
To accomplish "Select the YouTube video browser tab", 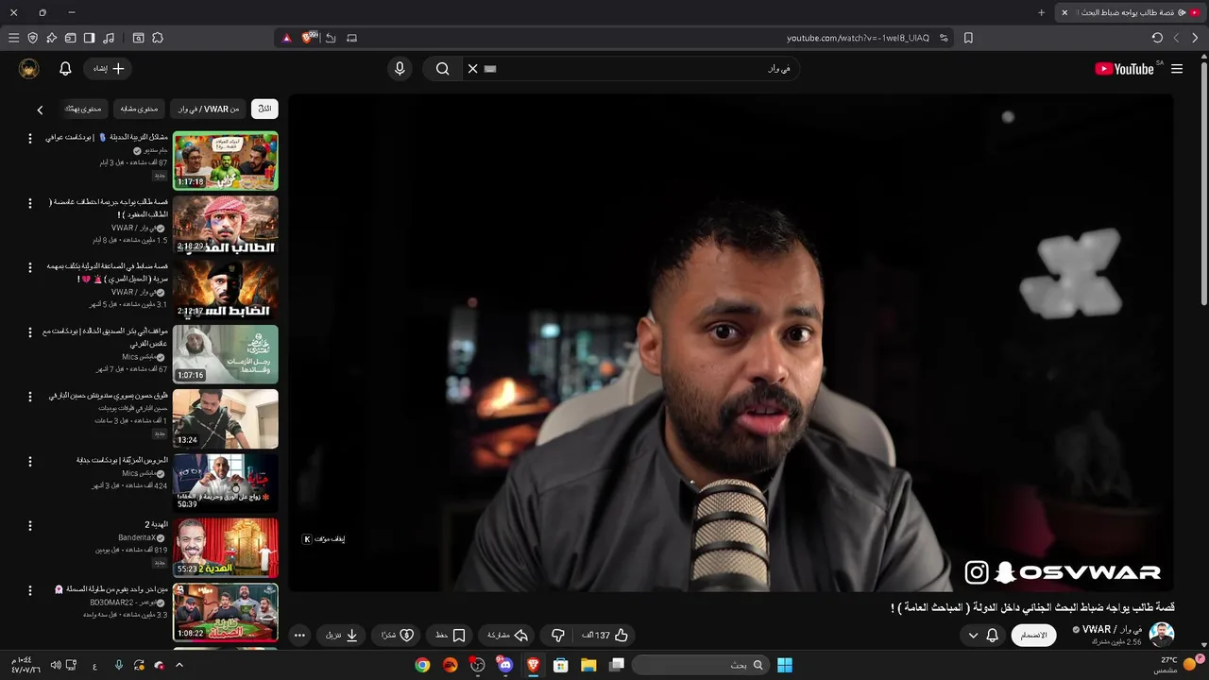I will [x=1129, y=12].
